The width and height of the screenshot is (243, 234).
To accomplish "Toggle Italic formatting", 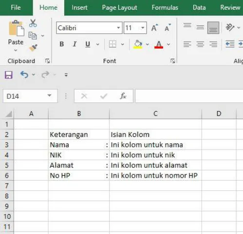I will click(75, 44).
